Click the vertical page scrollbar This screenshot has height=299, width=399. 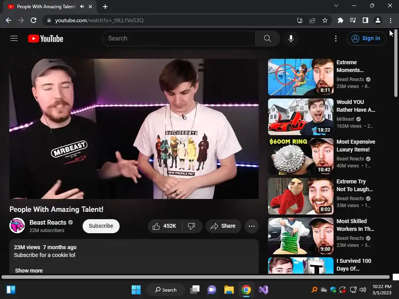coord(396,63)
